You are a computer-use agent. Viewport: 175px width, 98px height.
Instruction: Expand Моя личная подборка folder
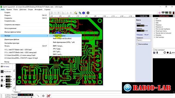tap(154, 29)
